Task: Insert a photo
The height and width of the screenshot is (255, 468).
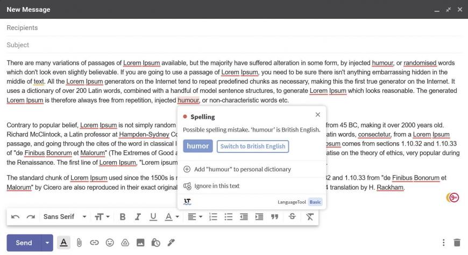Action: point(140,243)
